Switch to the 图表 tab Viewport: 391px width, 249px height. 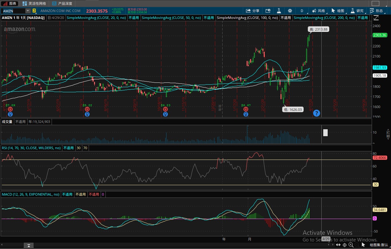[x=9, y=3]
